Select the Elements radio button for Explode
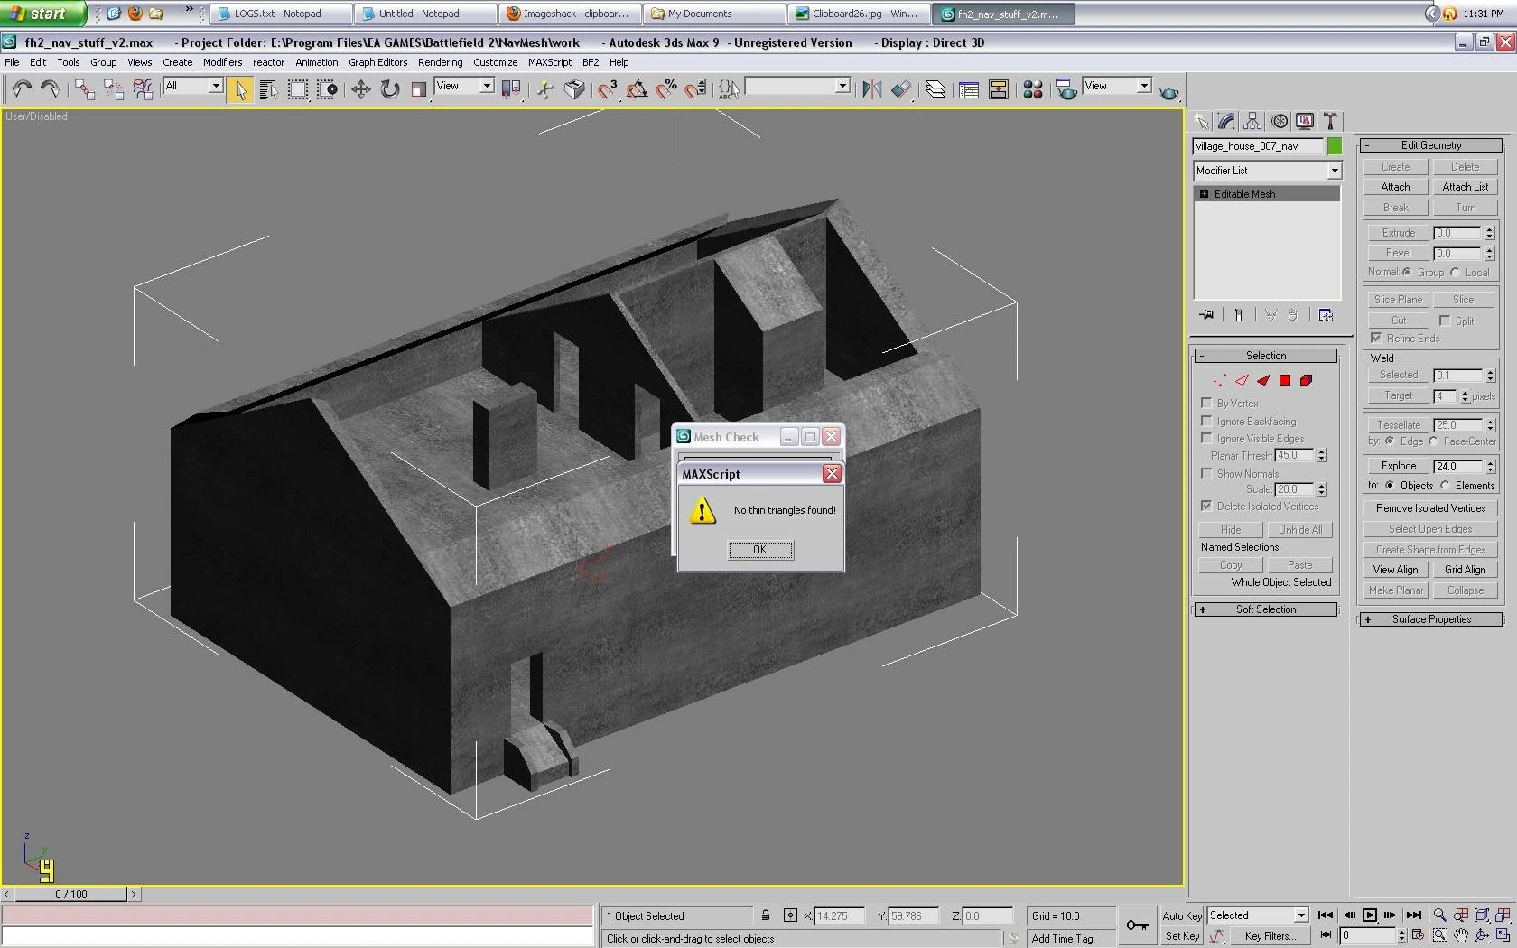Screen dimensions: 1517x948 point(1446,486)
